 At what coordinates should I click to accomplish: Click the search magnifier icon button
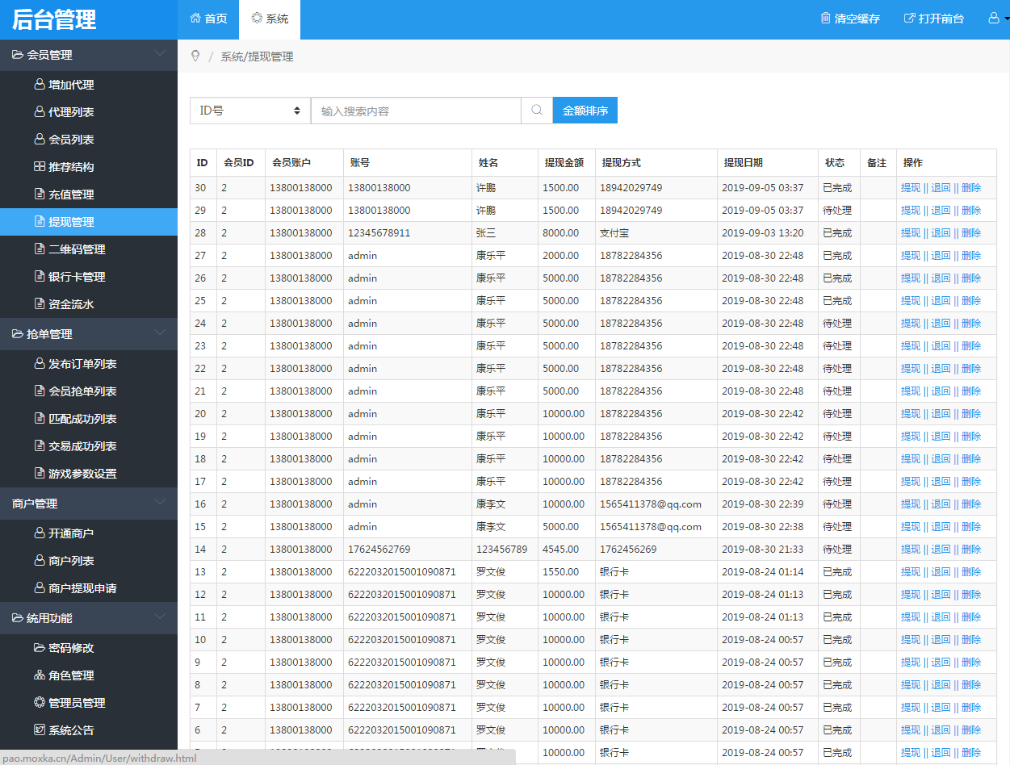click(x=537, y=111)
